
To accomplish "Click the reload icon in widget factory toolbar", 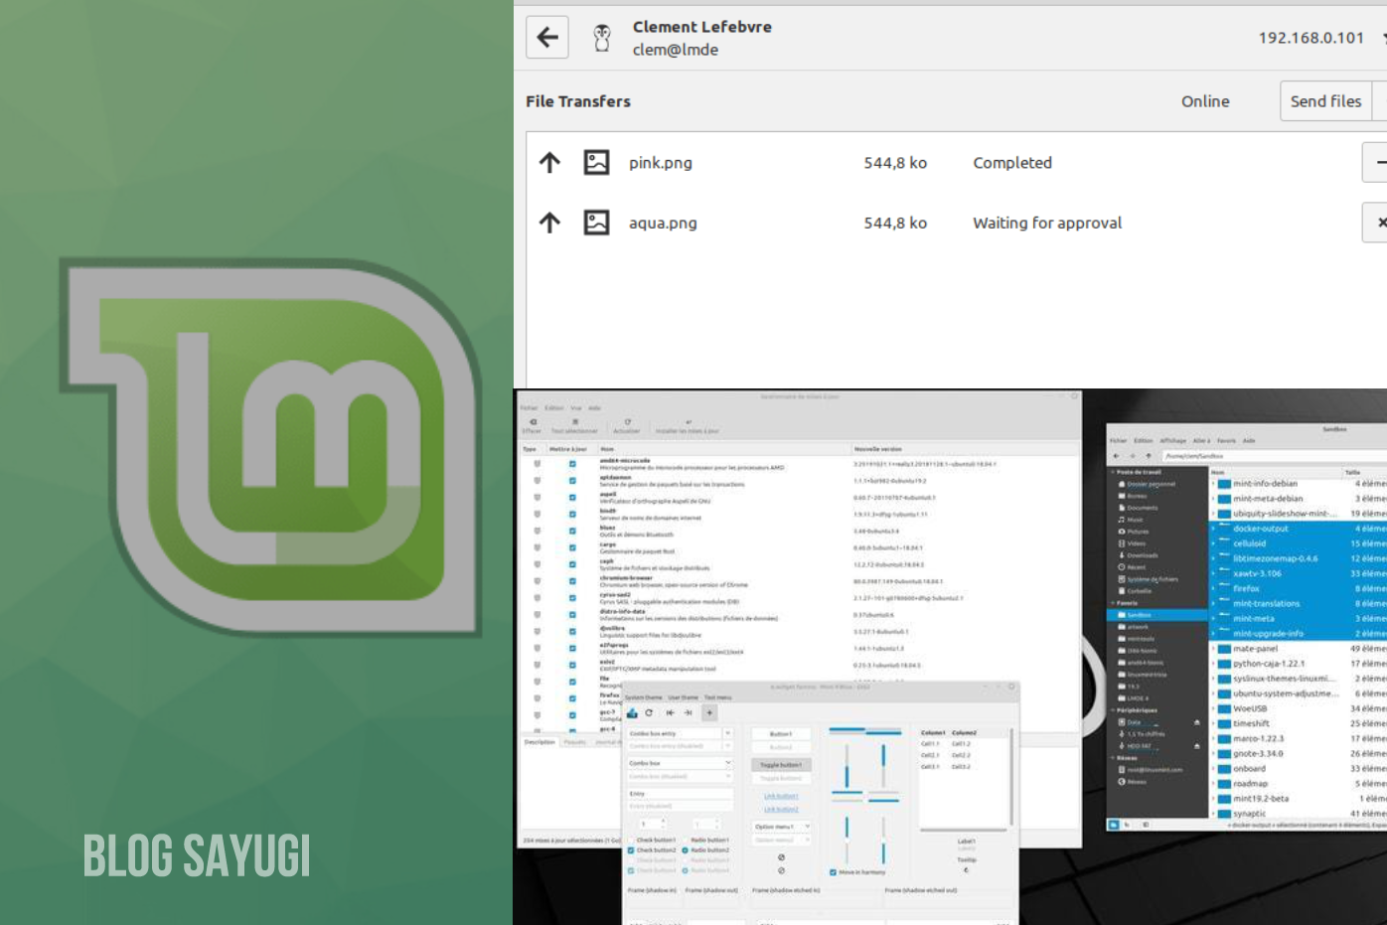I will [x=649, y=712].
